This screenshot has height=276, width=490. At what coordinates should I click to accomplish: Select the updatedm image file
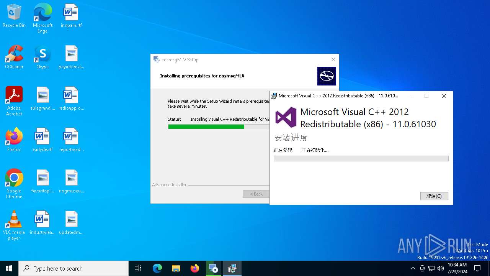click(x=71, y=223)
